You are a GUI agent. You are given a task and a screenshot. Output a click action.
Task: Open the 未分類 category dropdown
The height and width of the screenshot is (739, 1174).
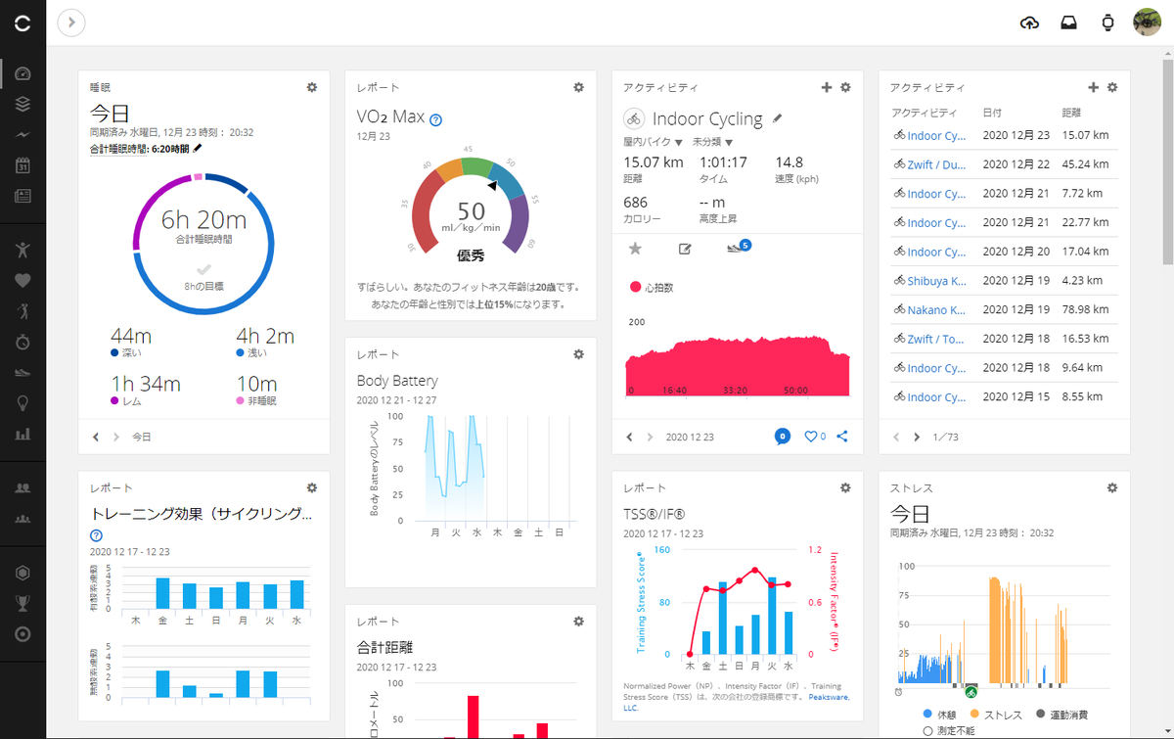coord(713,143)
